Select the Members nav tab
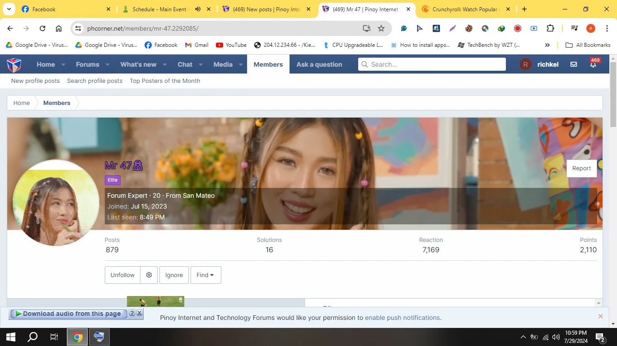This screenshot has width=617, height=346. pyautogui.click(x=268, y=64)
